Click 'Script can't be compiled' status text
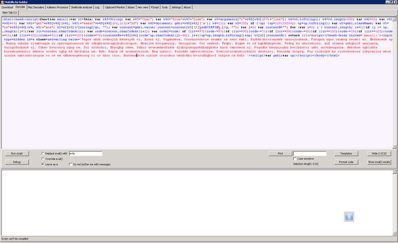This screenshot has height=243, width=398. click(15, 239)
